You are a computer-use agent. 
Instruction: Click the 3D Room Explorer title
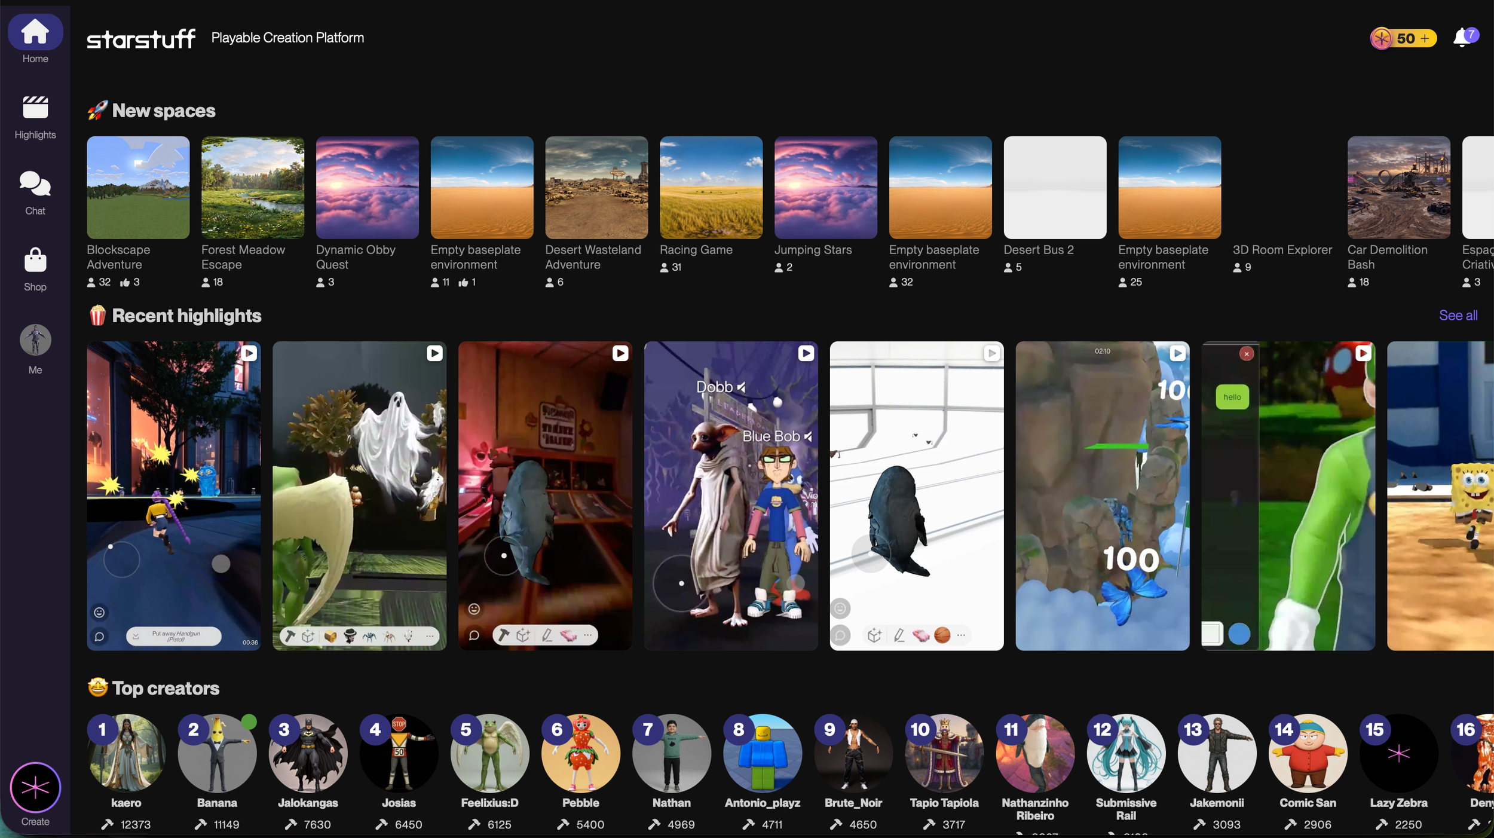pos(1282,250)
